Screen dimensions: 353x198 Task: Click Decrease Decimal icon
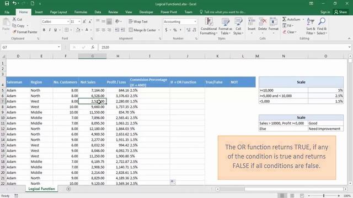(194, 30)
